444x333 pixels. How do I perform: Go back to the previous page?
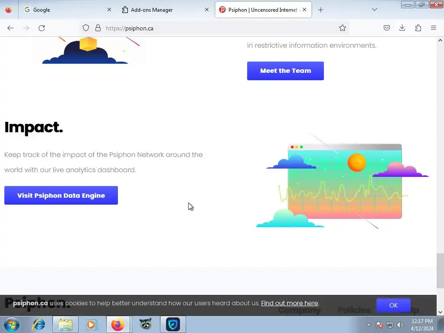tap(10, 28)
